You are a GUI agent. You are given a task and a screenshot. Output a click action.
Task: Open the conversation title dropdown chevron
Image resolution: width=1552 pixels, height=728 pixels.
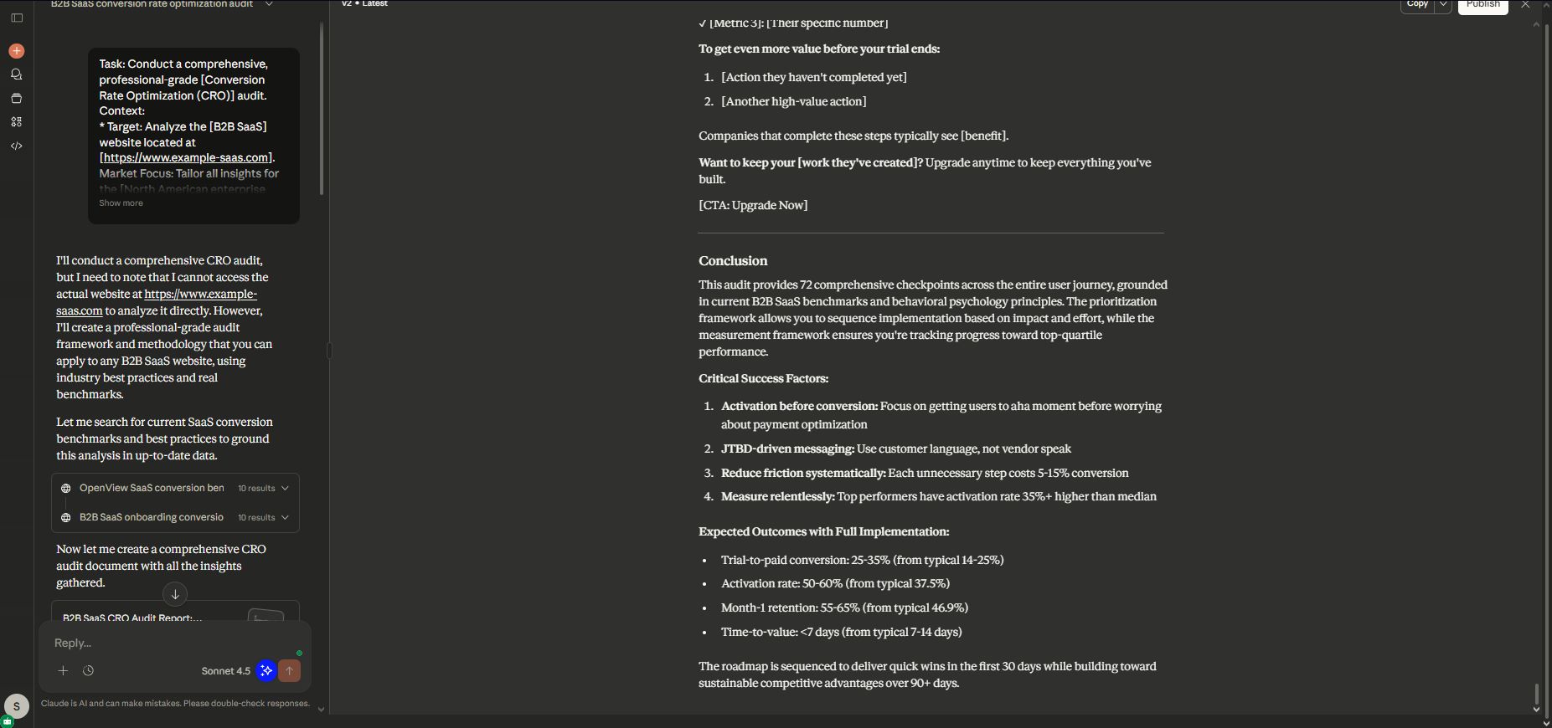[269, 5]
